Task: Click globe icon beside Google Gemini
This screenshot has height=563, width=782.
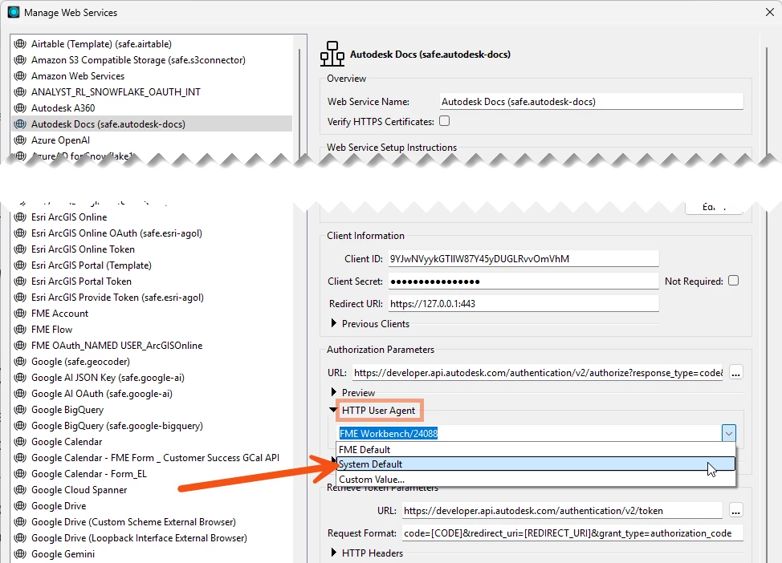Action: [x=20, y=553]
